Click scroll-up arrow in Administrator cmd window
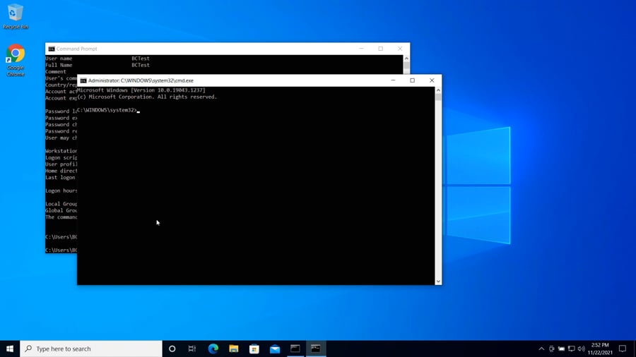 tap(438, 90)
